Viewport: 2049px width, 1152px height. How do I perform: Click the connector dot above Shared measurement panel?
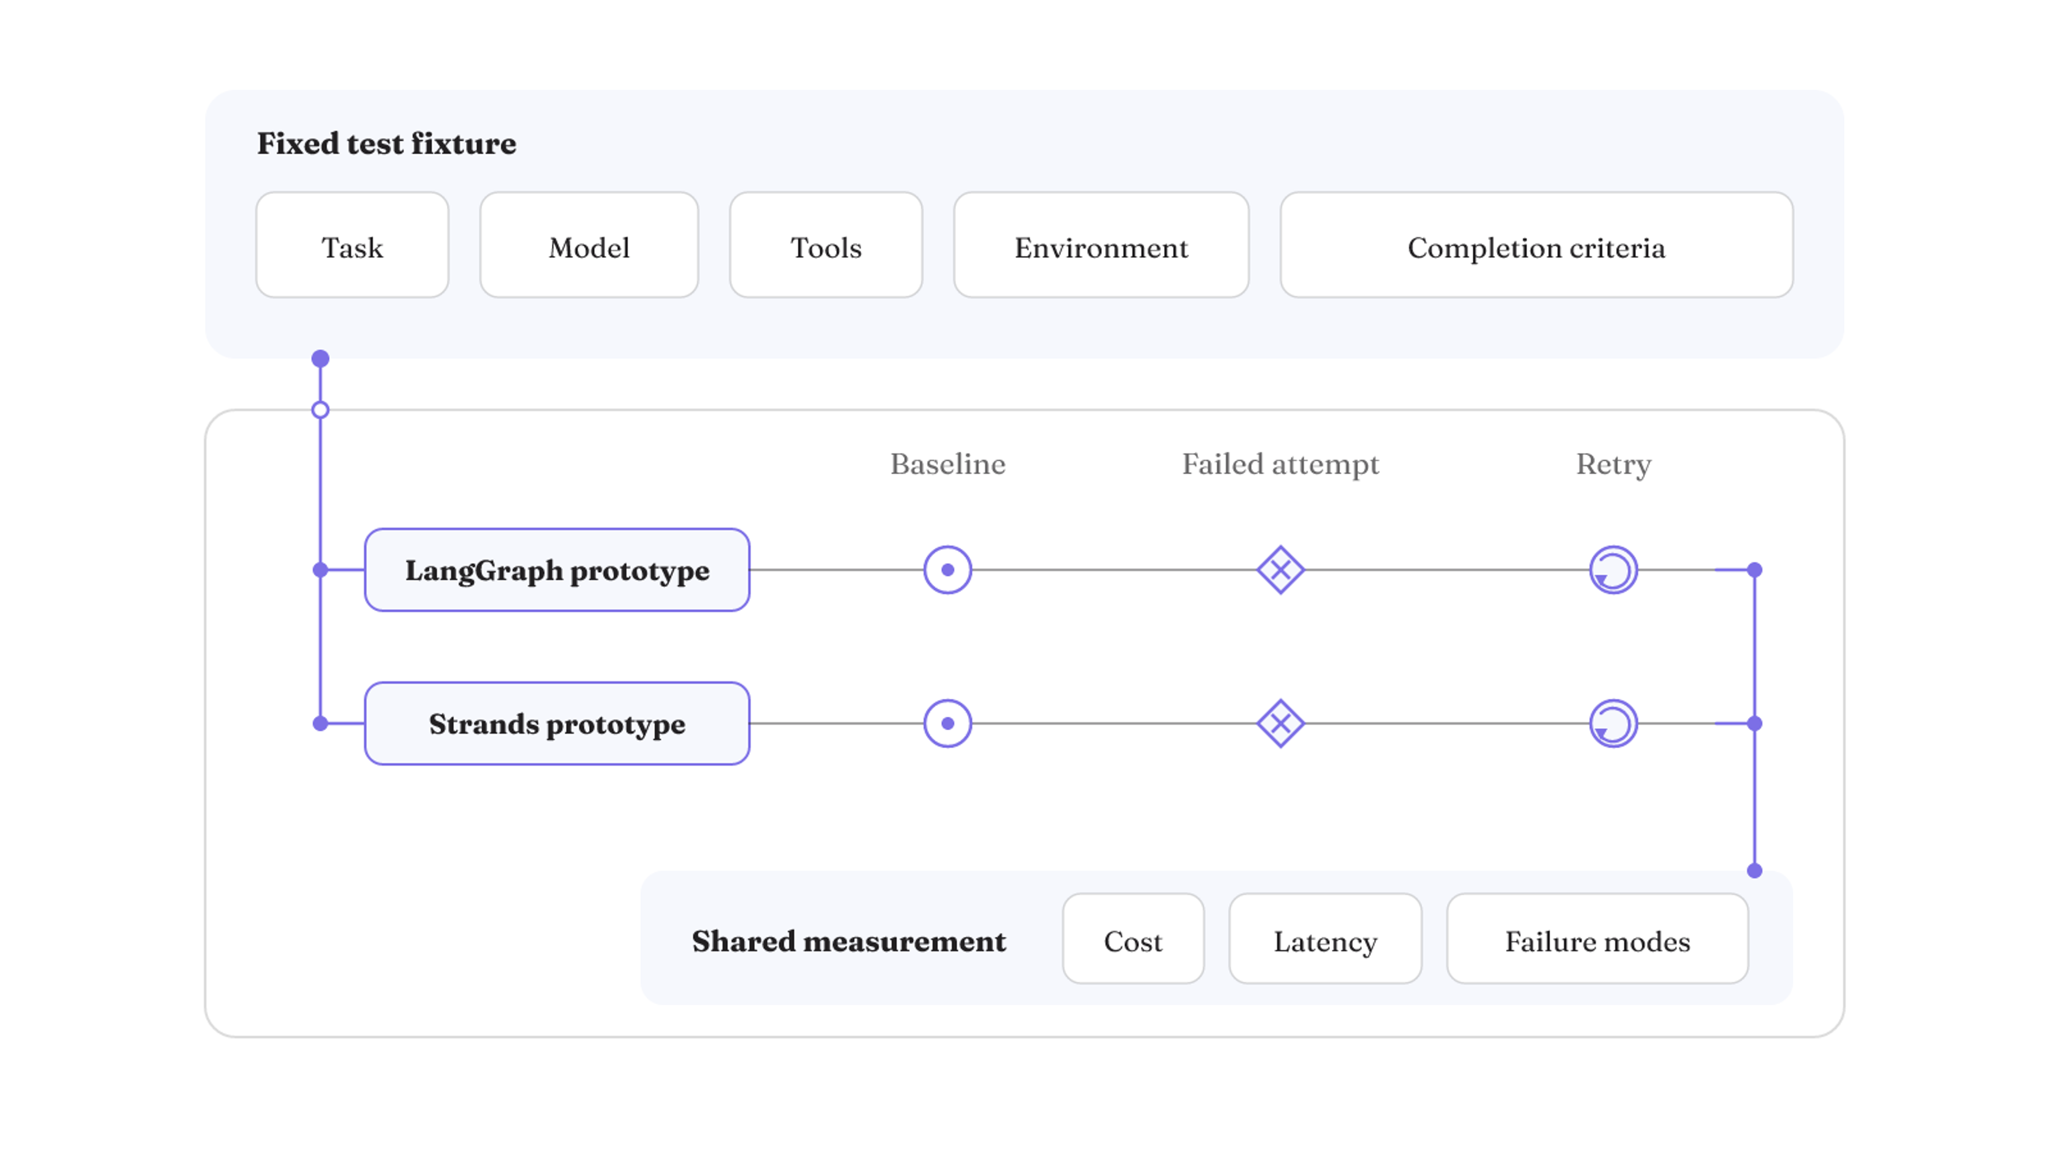click(x=1754, y=870)
